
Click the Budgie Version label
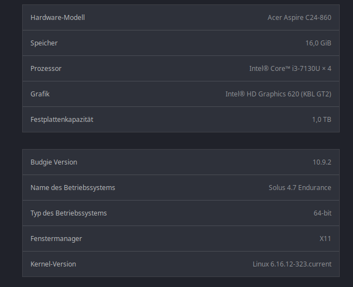(x=54, y=162)
